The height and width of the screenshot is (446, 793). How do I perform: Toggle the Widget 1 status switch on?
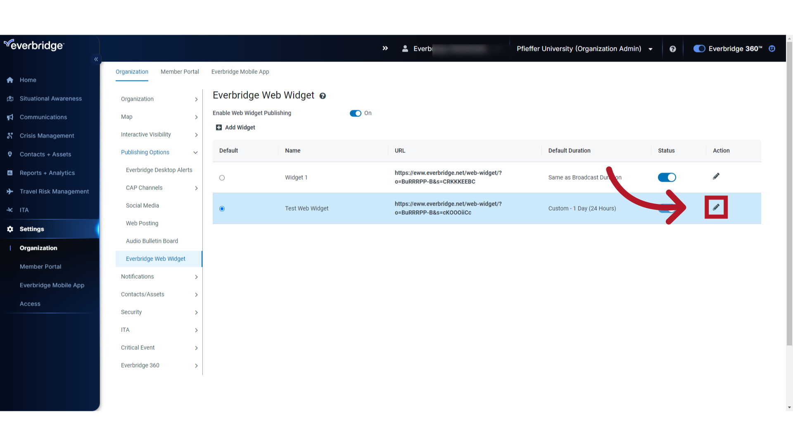click(667, 177)
